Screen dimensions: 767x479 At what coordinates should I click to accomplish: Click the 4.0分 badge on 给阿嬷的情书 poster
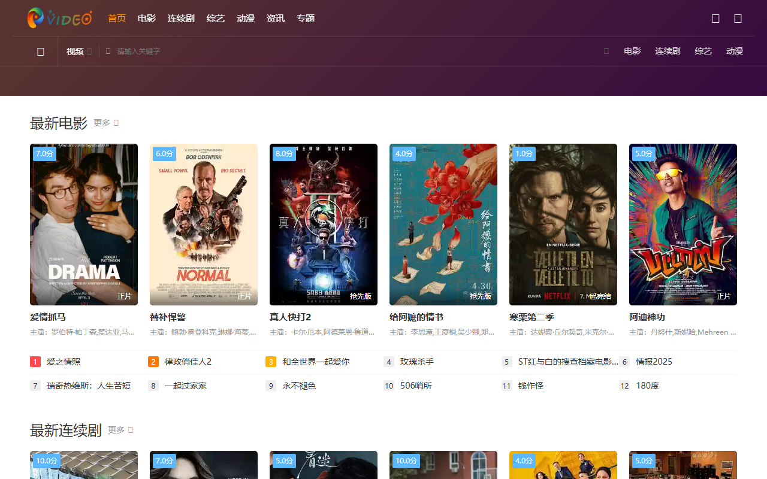(404, 154)
